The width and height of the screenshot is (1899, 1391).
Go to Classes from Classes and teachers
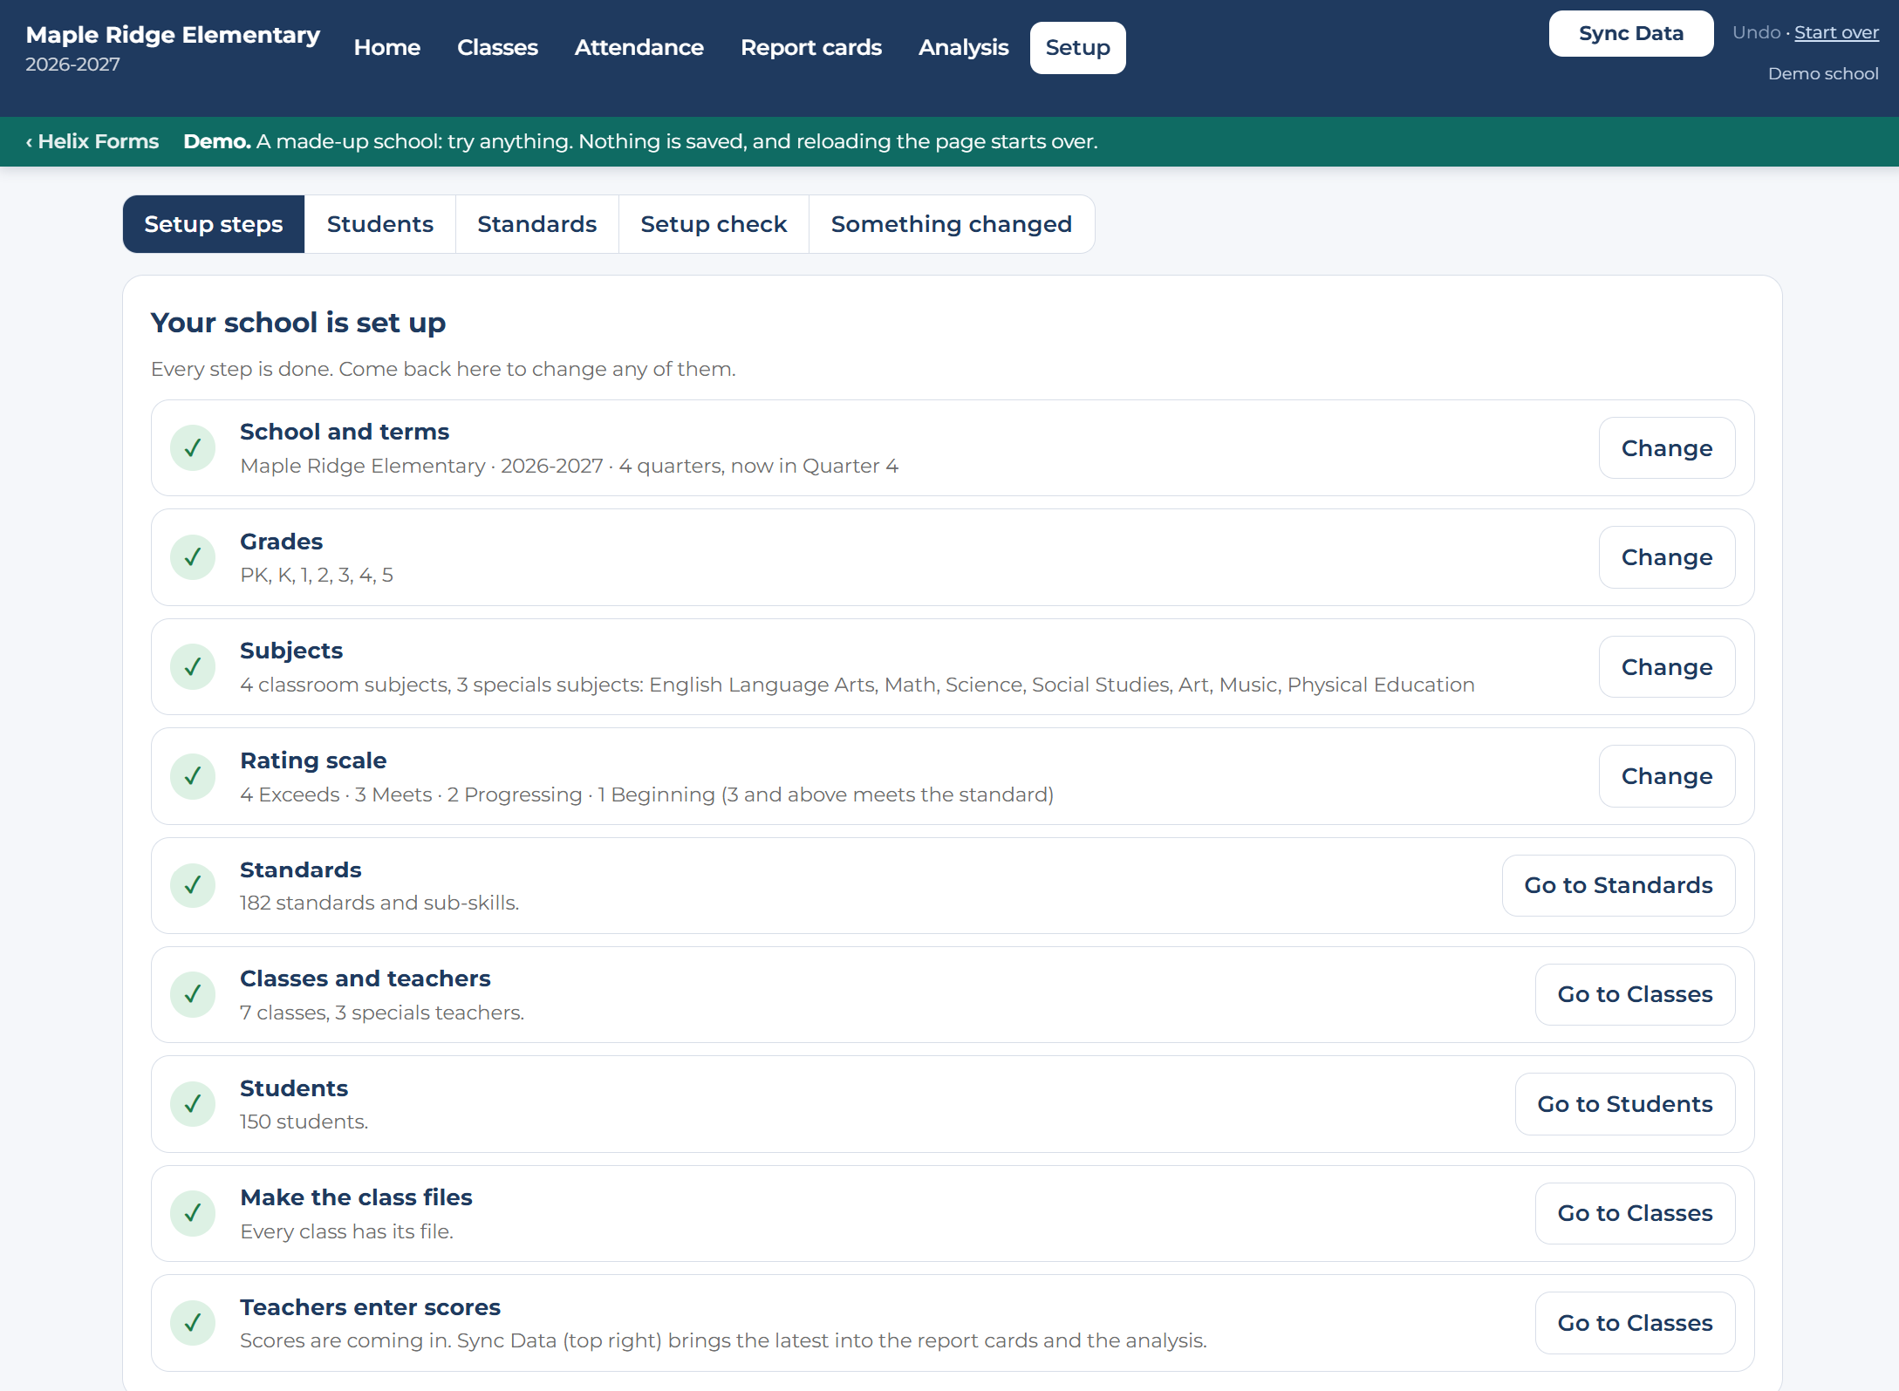[1635, 994]
